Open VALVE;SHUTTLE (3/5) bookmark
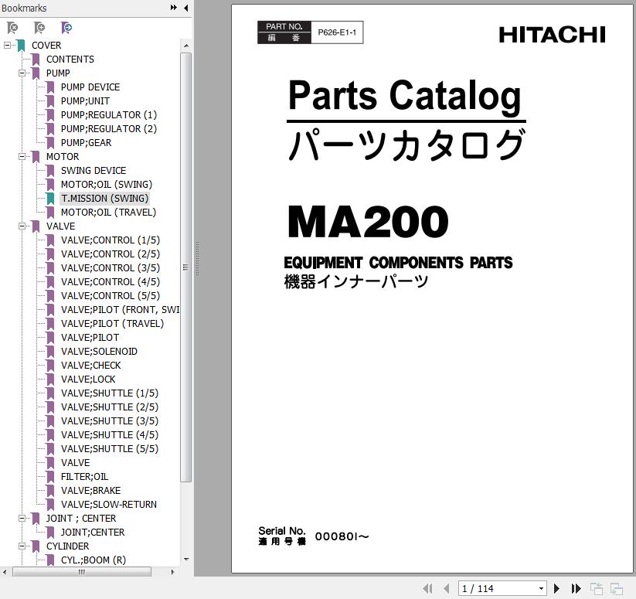 pyautogui.click(x=110, y=421)
